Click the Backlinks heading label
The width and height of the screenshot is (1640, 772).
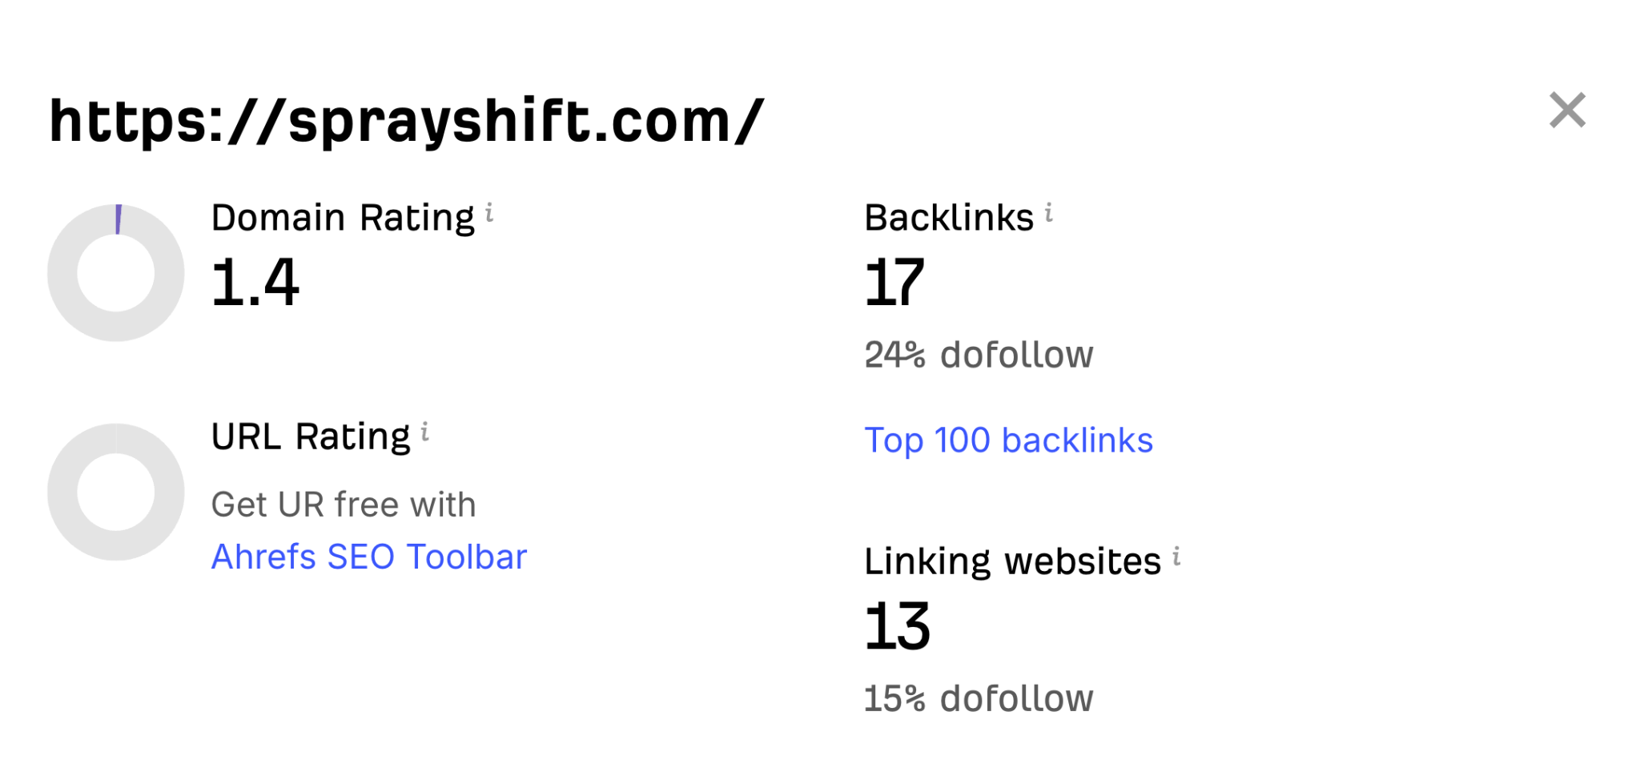click(948, 218)
